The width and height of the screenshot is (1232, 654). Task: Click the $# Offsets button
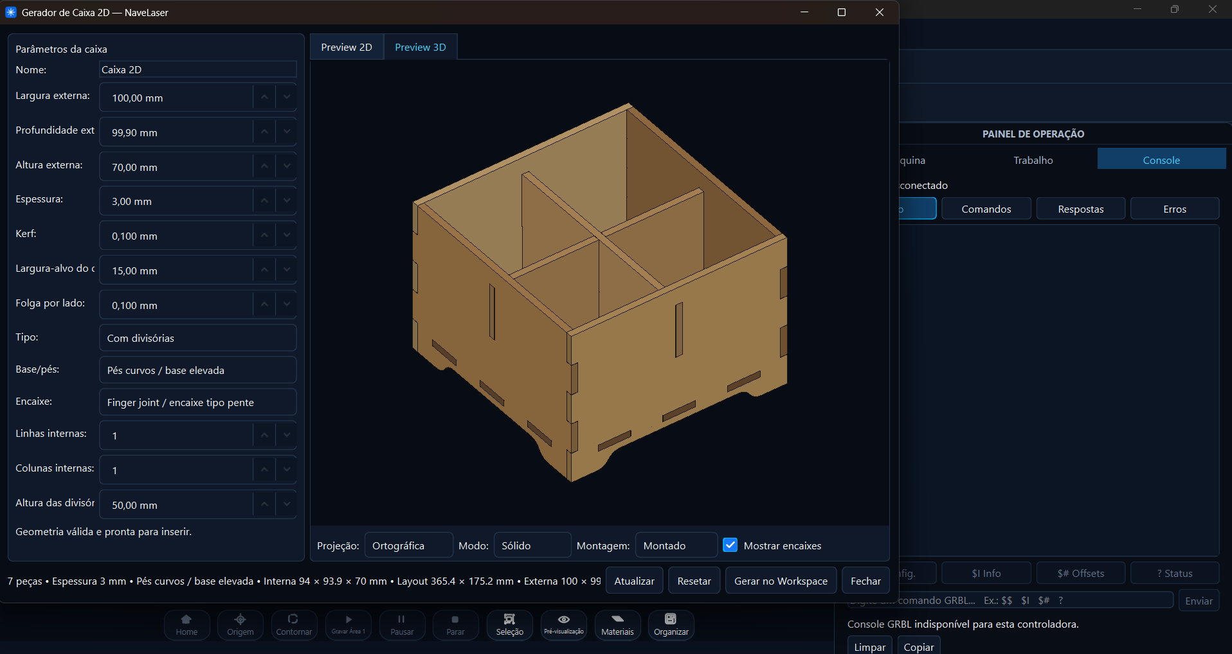pos(1081,573)
